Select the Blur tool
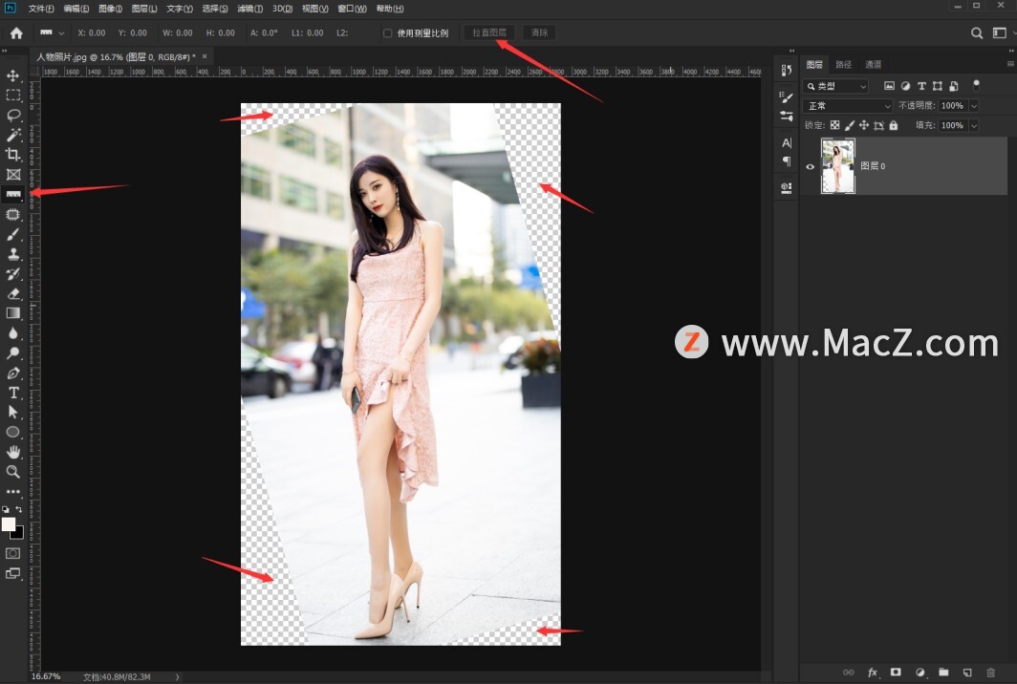Viewport: 1017px width, 684px height. click(x=13, y=333)
